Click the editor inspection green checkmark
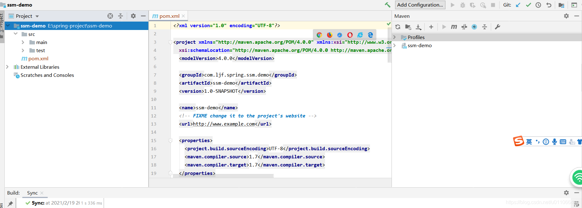This screenshot has width=582, height=208. coord(389,24)
